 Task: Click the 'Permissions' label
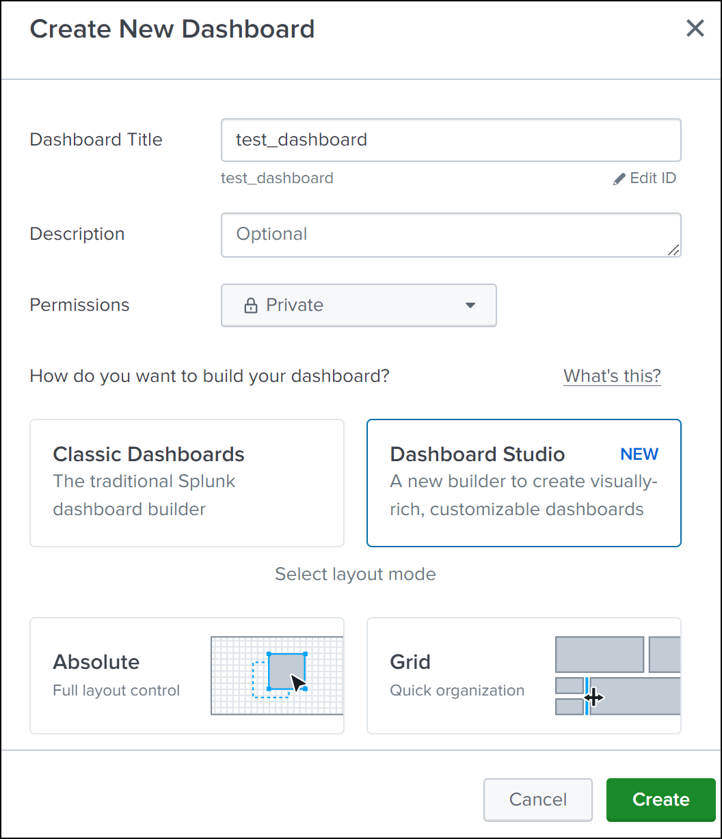coord(80,305)
